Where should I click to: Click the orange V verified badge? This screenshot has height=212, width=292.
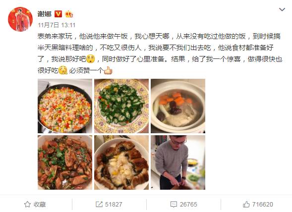[58, 14]
